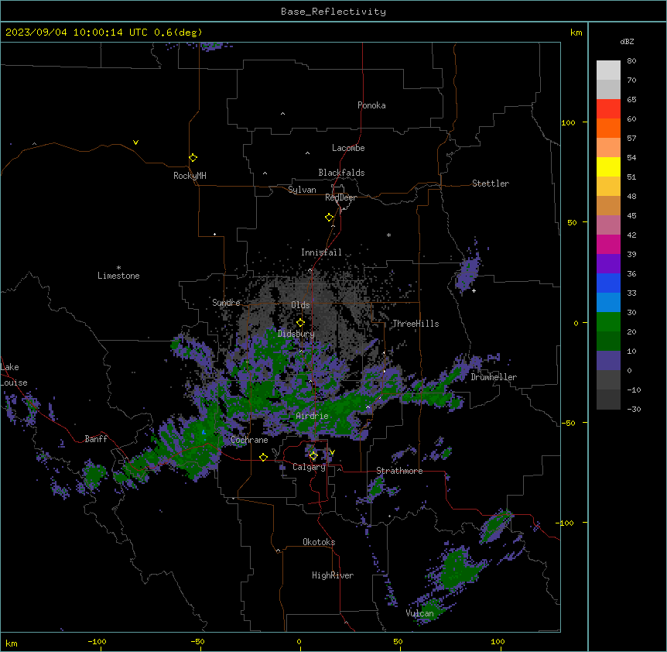
Task: Click the red 65 dBZ color swatch
Action: point(608,108)
